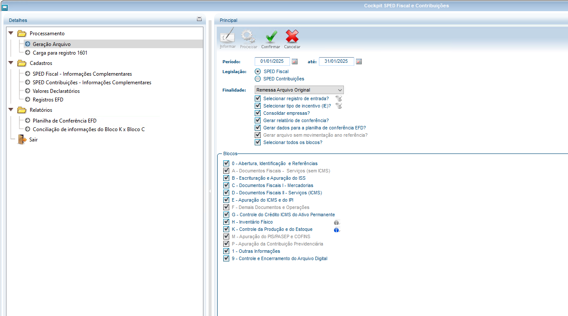Select the SPED Fiscal radio option
The width and height of the screenshot is (568, 316).
[258, 71]
